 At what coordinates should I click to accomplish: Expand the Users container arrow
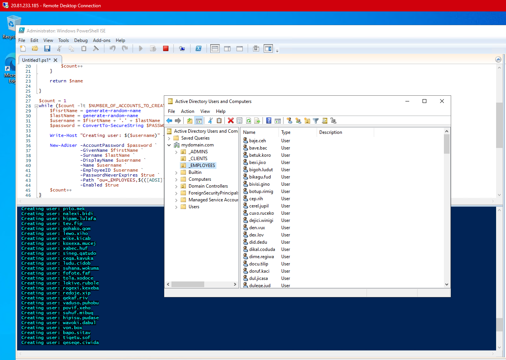176,207
